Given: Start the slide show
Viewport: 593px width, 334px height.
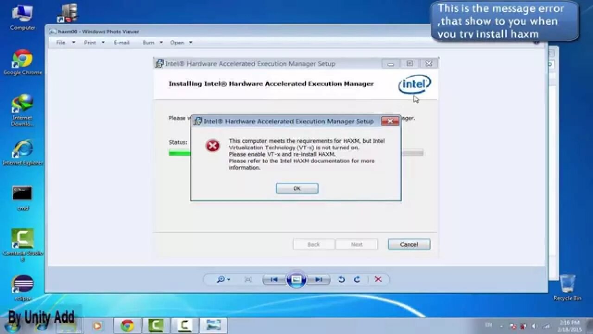Looking at the screenshot, I should point(296,280).
